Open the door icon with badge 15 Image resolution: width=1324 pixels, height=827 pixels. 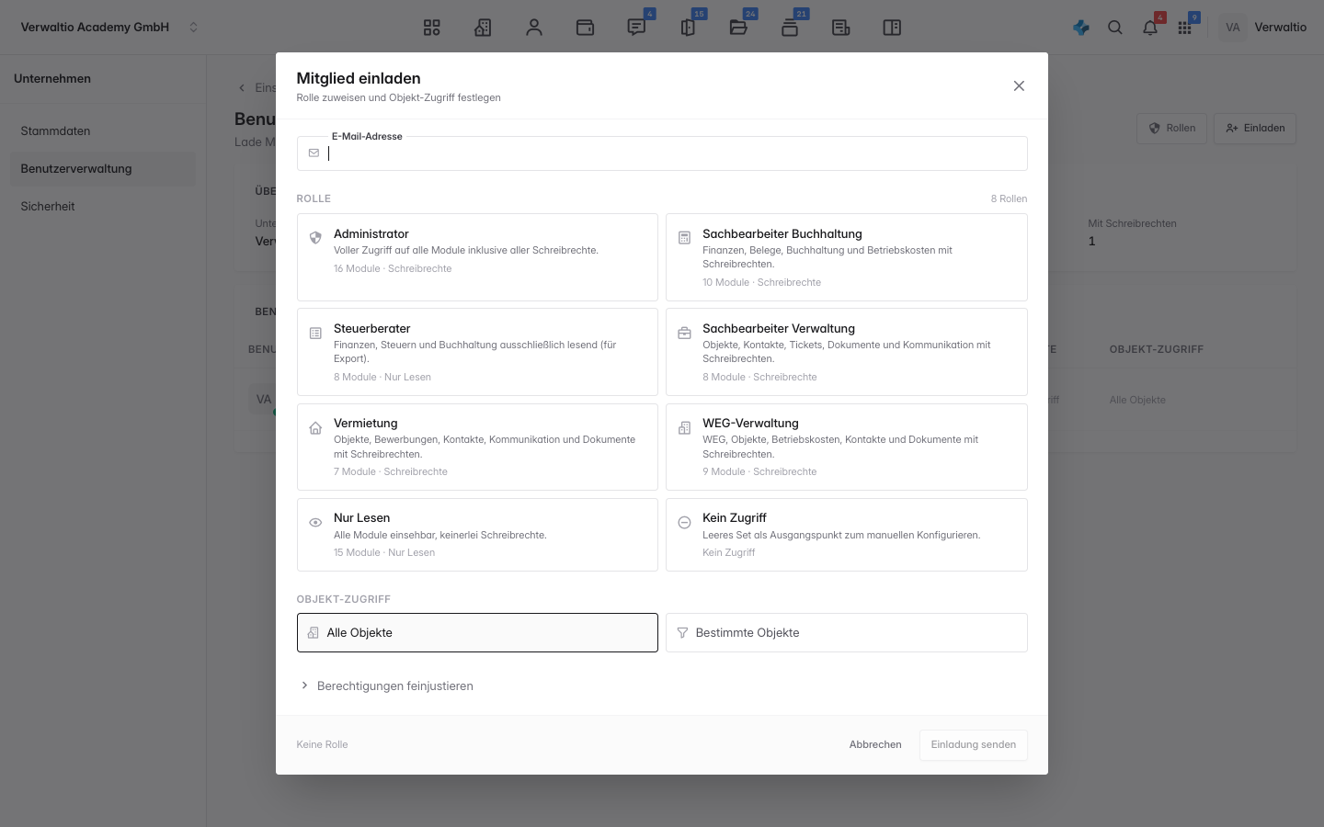688,28
